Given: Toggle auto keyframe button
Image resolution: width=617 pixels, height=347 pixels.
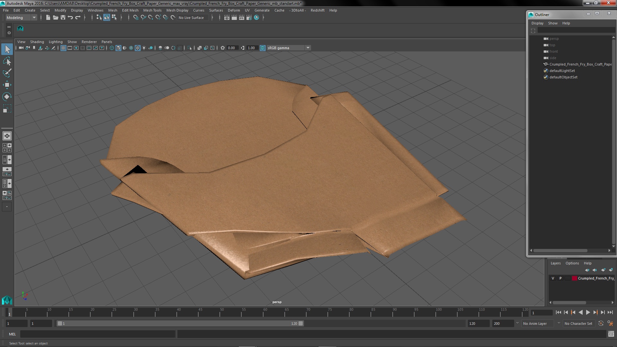Looking at the screenshot, I should point(601,324).
